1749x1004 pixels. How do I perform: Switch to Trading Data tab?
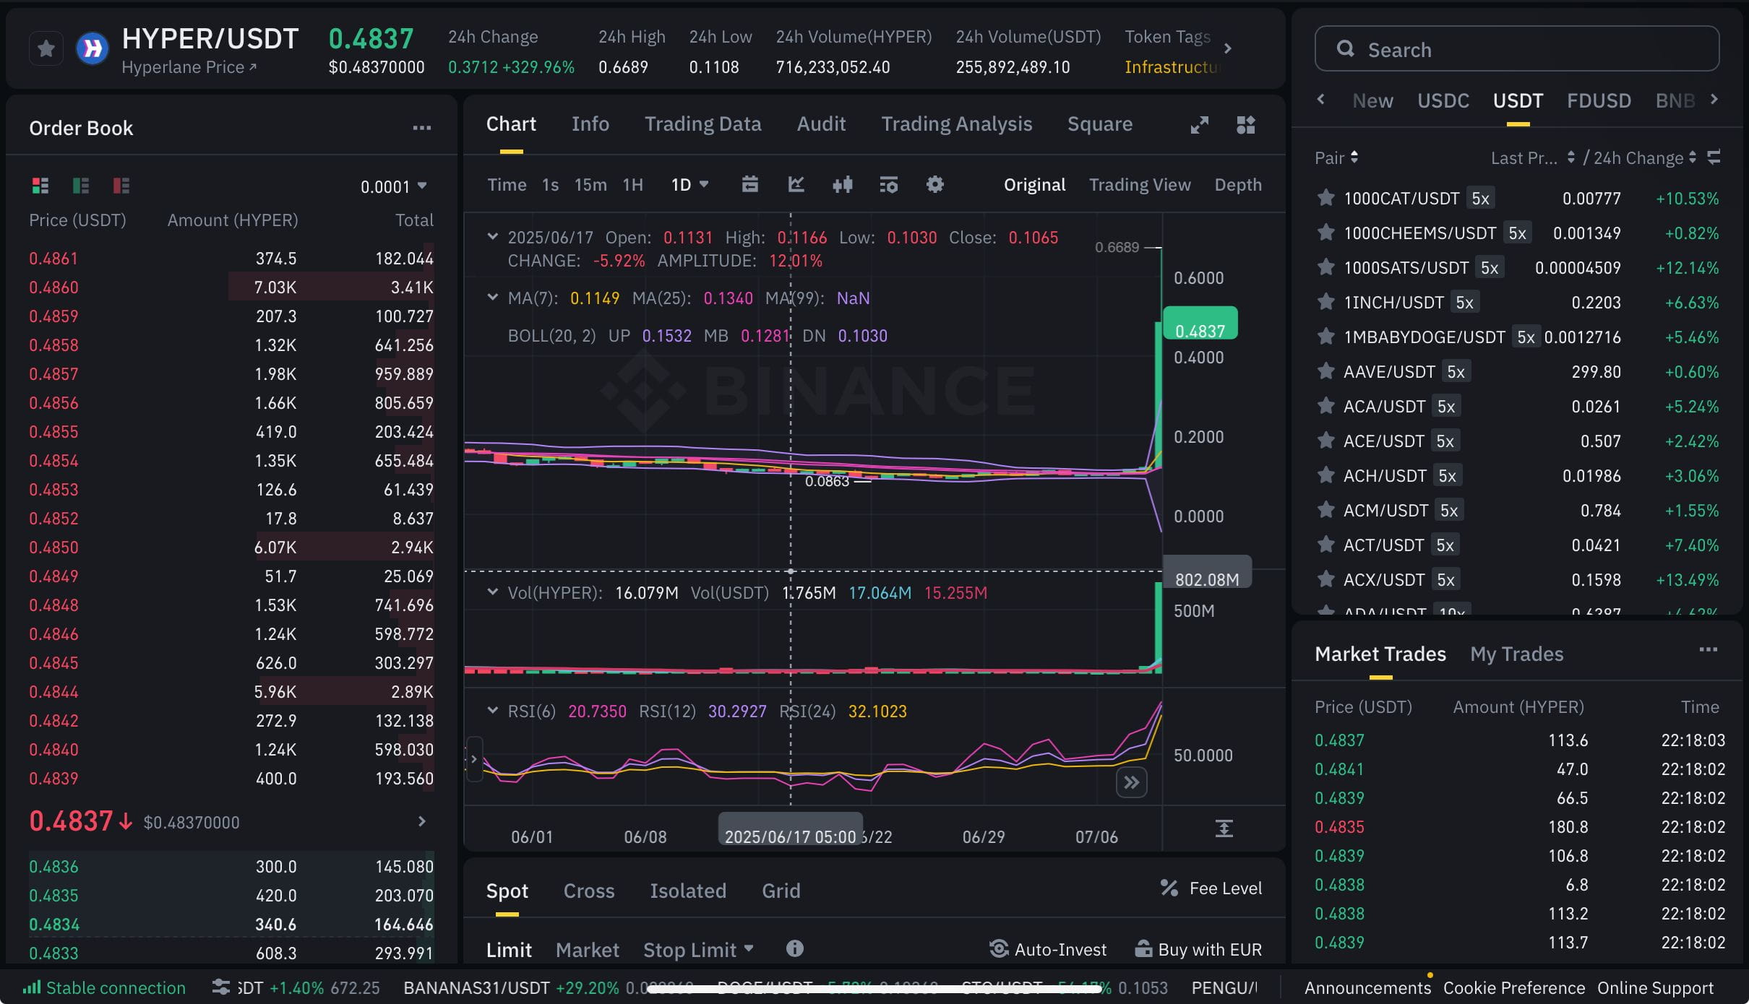pyautogui.click(x=702, y=124)
